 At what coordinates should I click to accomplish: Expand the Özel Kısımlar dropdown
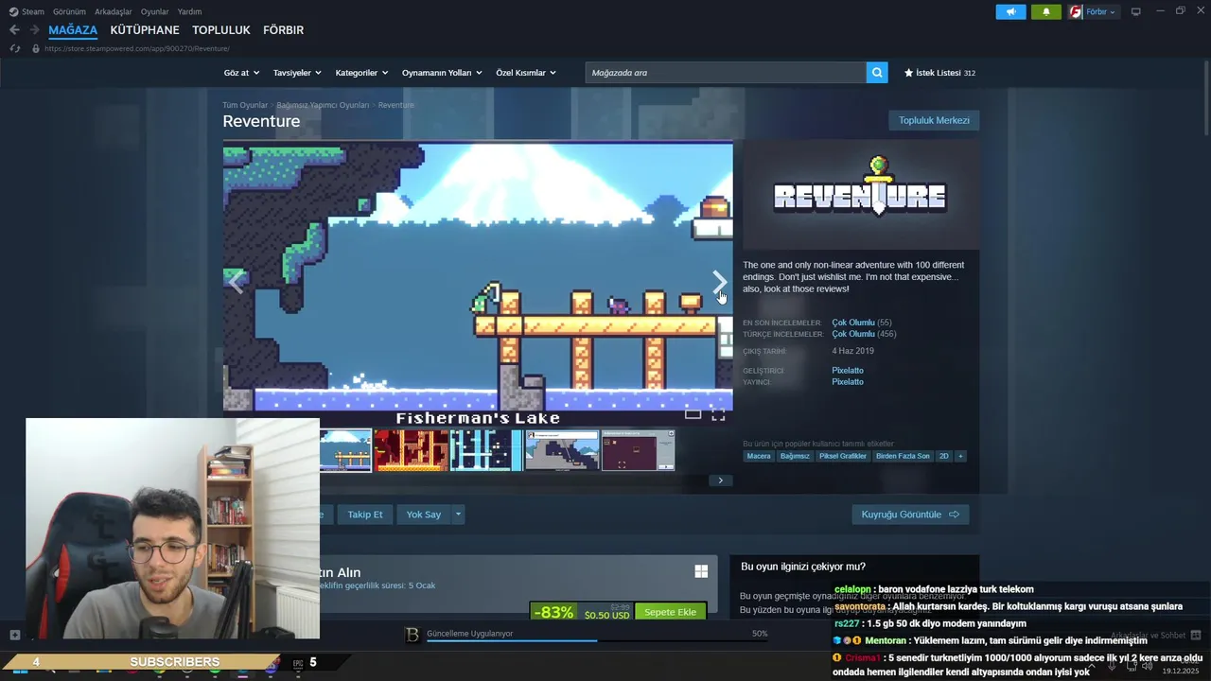pos(526,73)
